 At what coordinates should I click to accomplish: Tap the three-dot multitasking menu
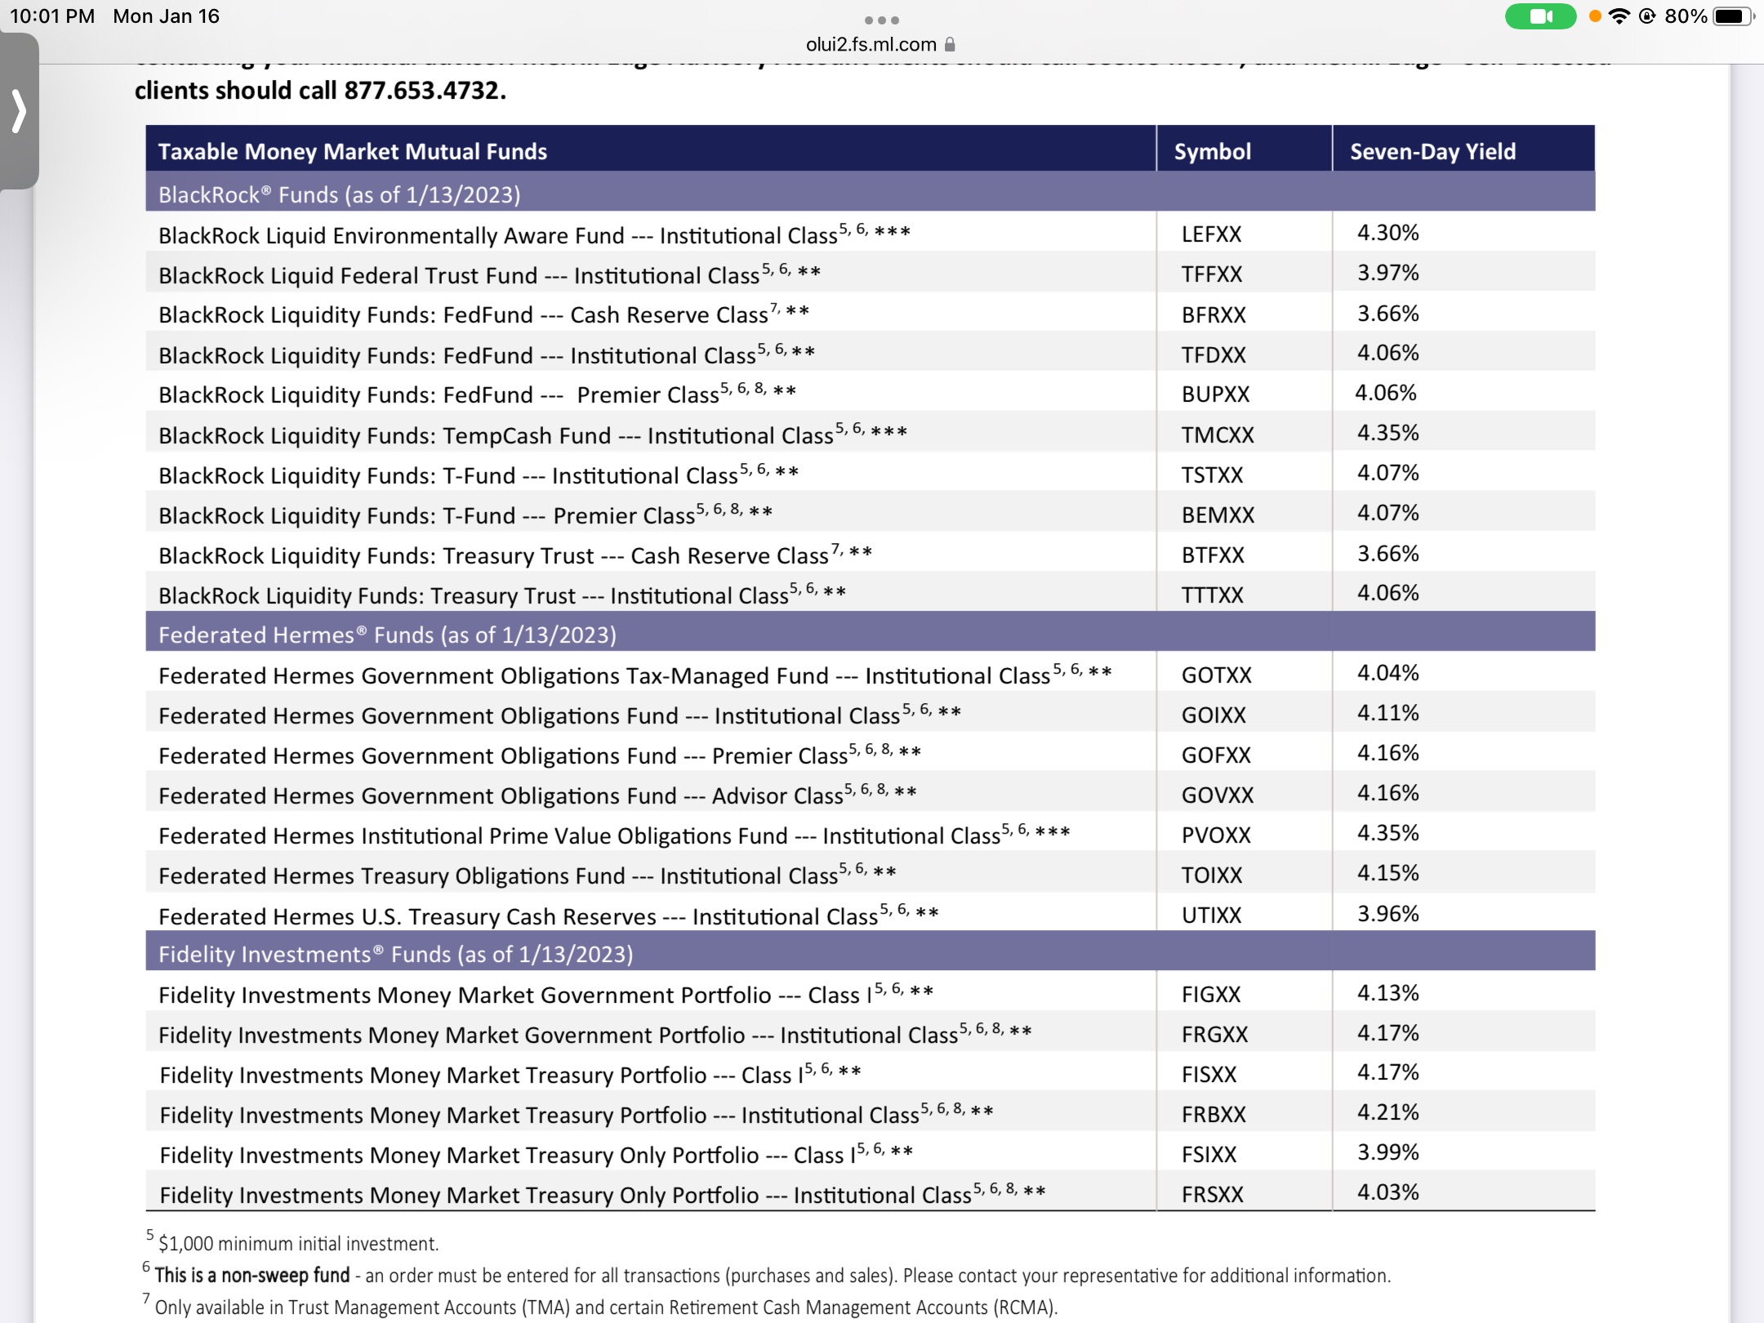pos(882,20)
